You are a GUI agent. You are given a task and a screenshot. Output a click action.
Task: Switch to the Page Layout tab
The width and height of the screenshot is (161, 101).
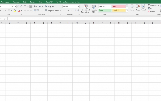(5, 2)
